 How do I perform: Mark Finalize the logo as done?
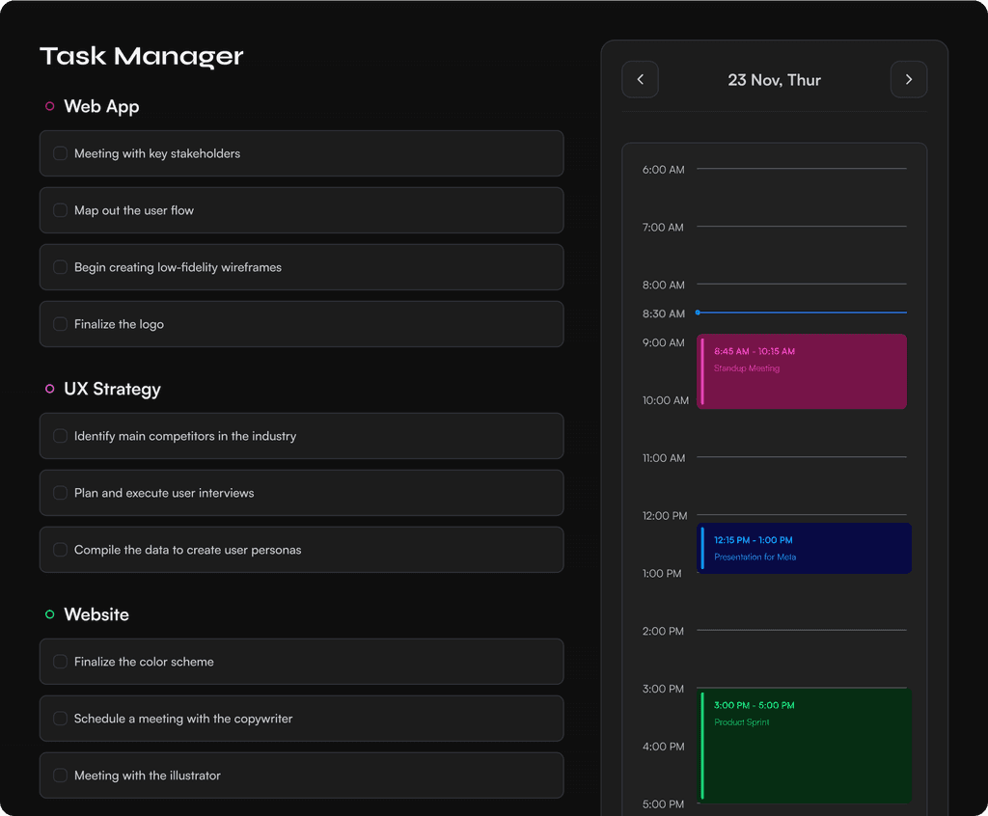pyautogui.click(x=60, y=324)
